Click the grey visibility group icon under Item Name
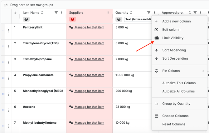Screen dimensions: 209x133 click(26, 19)
